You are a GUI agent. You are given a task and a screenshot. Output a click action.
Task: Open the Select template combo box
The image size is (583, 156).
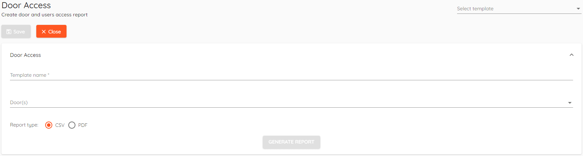[519, 9]
